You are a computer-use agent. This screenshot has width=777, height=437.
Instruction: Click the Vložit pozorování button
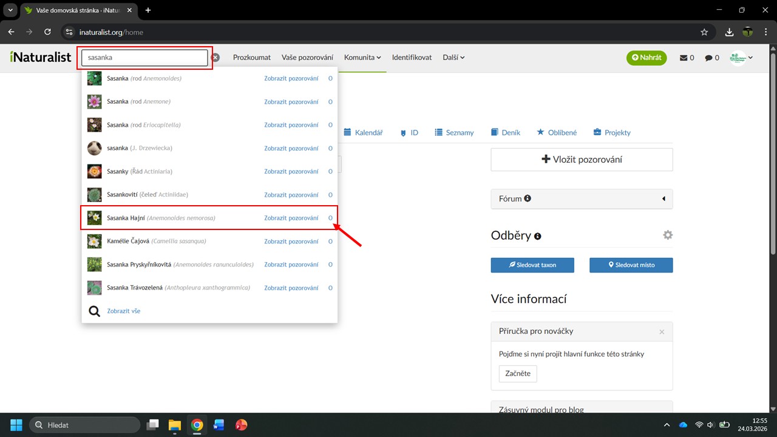click(582, 160)
